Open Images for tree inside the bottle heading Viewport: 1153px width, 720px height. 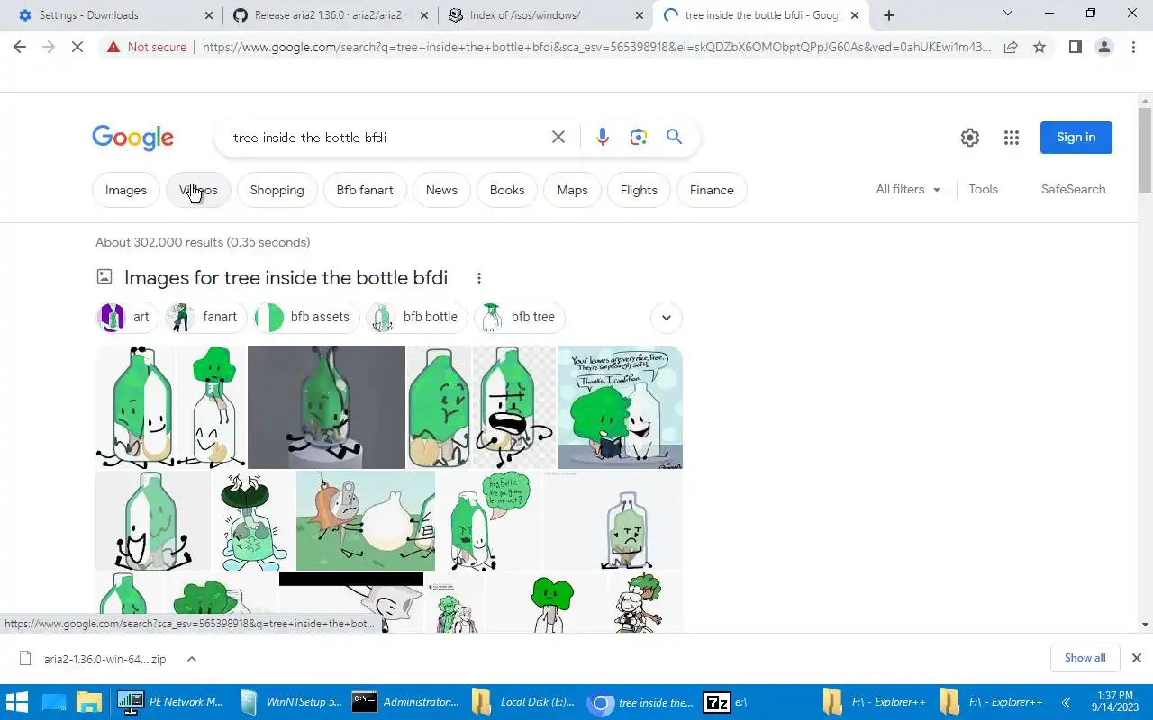[x=286, y=278]
